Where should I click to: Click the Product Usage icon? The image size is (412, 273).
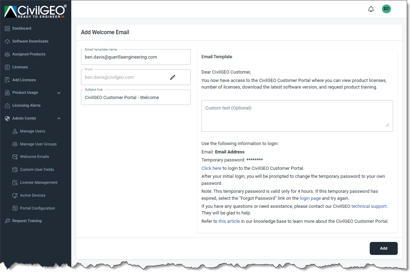tap(7, 92)
